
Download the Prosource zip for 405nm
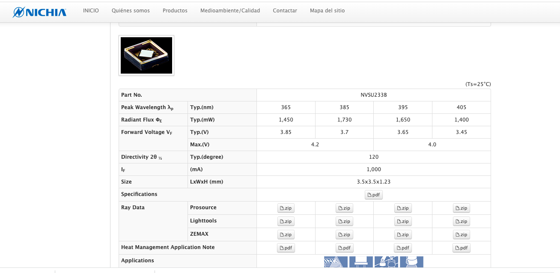(x=461, y=208)
